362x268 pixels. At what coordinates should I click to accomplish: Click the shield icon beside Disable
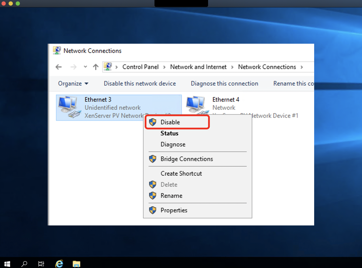(153, 122)
